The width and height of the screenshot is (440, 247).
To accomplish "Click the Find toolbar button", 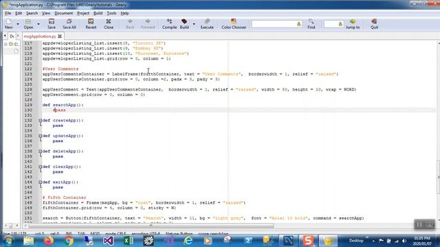I will click(311, 24).
